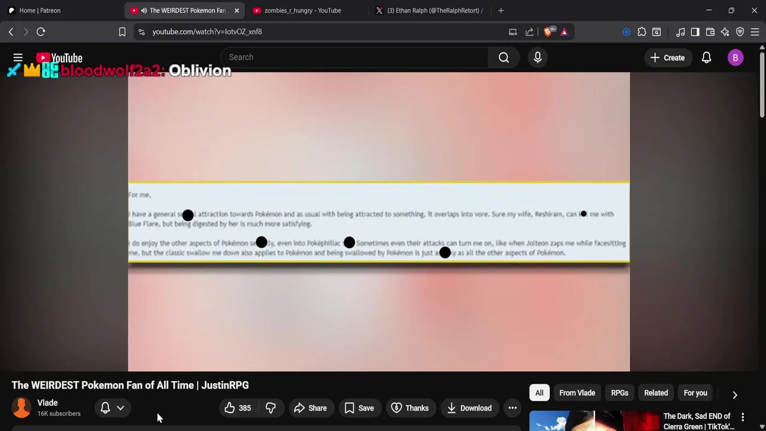The width and height of the screenshot is (766, 431).
Task: Open Brave Shields lion icon
Action: coord(548,32)
